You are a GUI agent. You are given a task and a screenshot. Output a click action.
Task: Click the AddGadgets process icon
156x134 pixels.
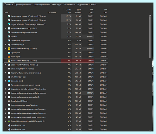point(9,57)
